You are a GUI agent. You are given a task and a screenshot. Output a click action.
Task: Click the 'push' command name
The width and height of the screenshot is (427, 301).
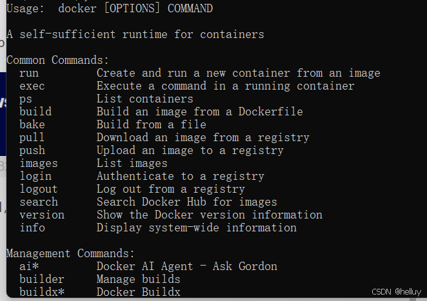tap(32, 150)
